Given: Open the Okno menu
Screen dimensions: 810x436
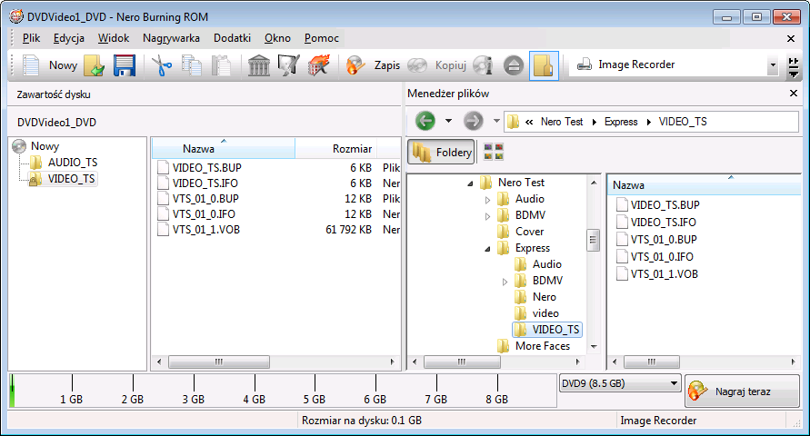Looking at the screenshot, I should coord(277,38).
